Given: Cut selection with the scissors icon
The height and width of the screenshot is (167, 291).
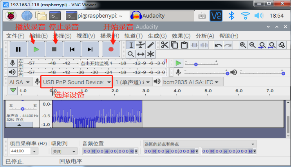Looking at the screenshot, I should click(x=164, y=45).
